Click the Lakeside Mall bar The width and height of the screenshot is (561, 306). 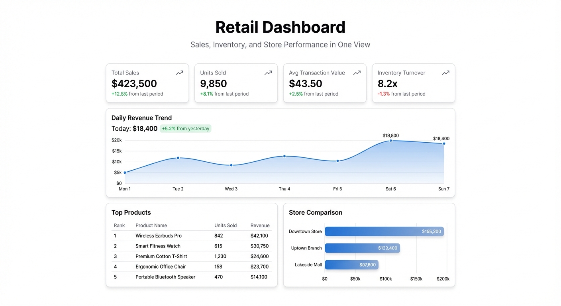351,264
